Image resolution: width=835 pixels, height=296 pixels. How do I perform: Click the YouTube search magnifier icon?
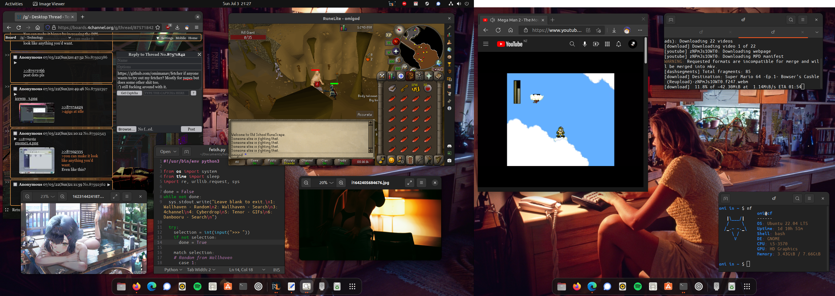(x=572, y=44)
